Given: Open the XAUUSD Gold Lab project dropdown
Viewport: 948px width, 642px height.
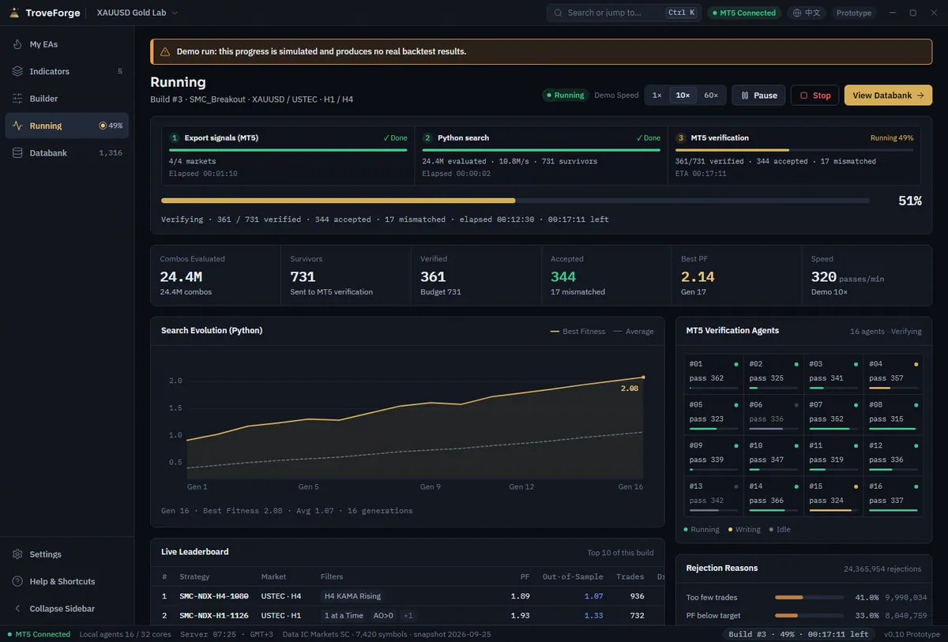Looking at the screenshot, I should tap(137, 13).
